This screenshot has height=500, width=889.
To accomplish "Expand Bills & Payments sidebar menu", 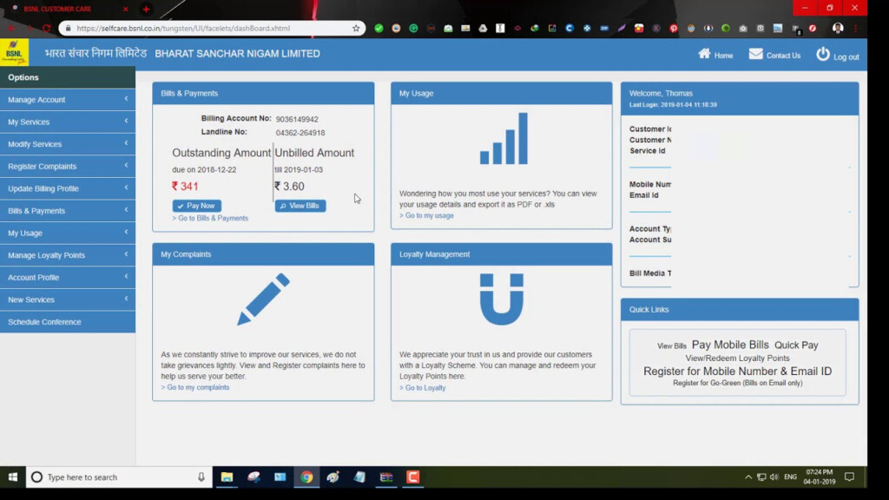I will [x=68, y=210].
